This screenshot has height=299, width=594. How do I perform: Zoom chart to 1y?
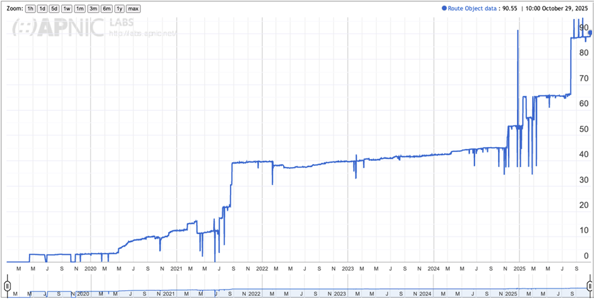click(119, 9)
